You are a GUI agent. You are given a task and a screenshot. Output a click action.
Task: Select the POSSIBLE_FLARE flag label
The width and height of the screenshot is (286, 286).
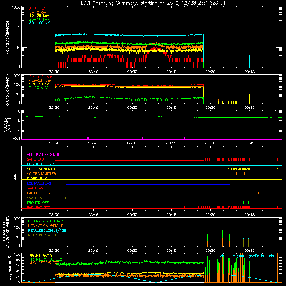click(41, 164)
